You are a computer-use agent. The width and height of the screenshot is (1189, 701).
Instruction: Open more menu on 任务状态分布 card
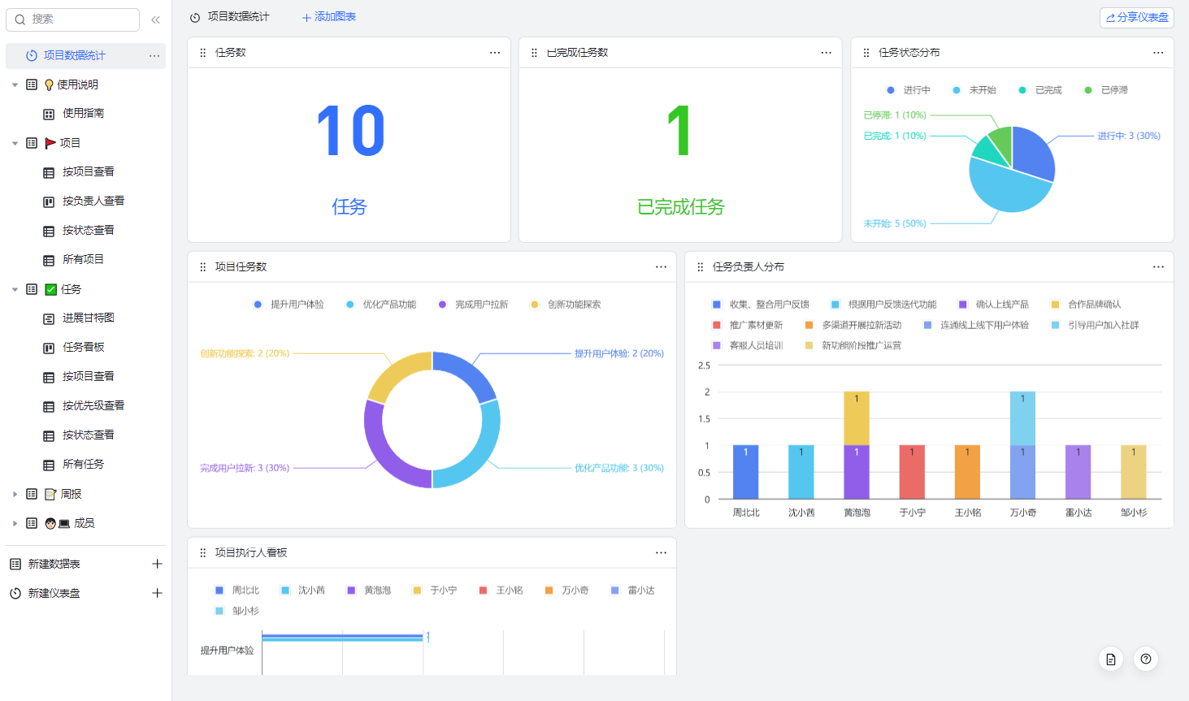click(x=1157, y=53)
